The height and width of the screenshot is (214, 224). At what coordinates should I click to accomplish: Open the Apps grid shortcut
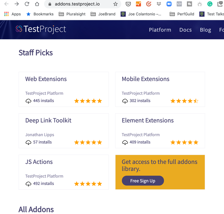[x=12, y=14]
